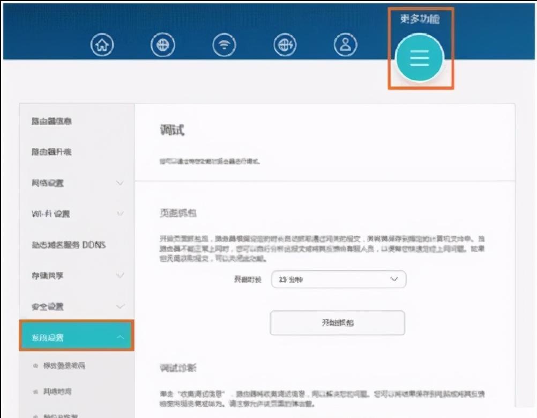Open the capture duration dropdown

coord(394,279)
